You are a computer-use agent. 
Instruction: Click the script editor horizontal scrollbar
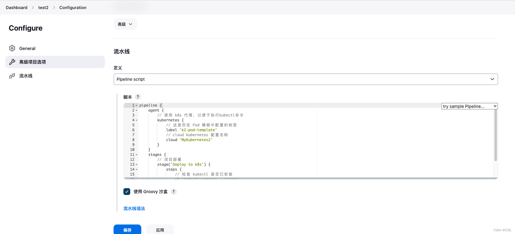(310, 178)
